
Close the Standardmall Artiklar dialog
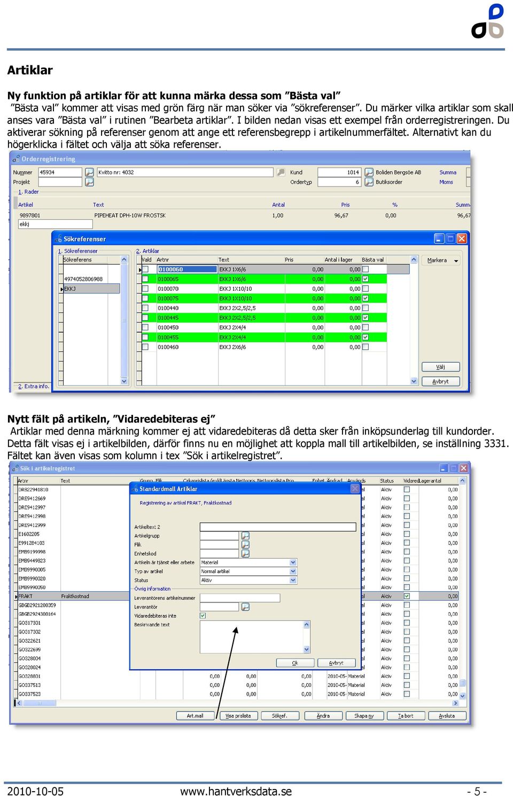(355, 489)
